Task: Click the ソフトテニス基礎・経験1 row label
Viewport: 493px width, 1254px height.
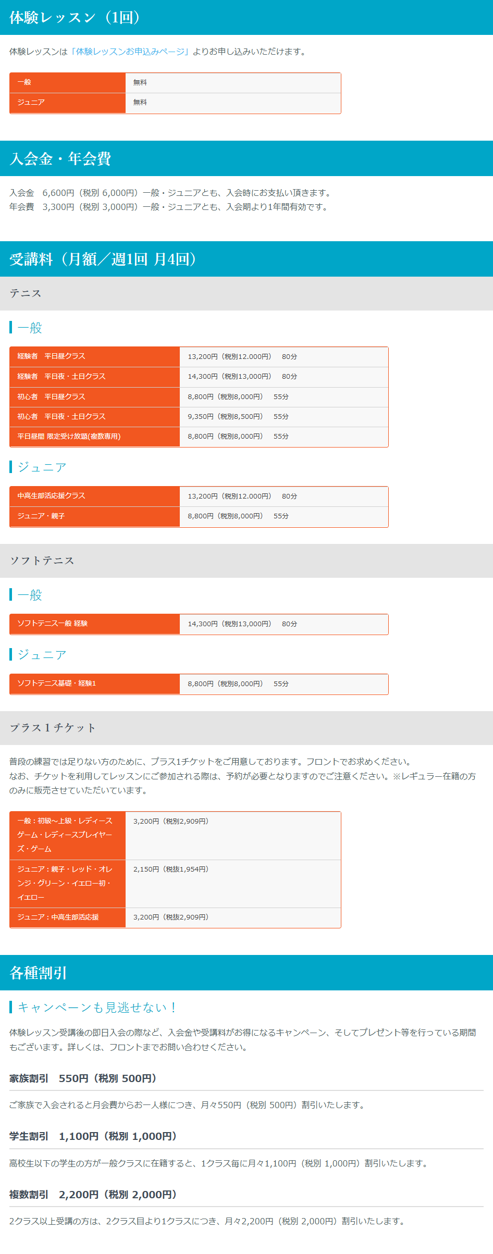Action: 56,684
